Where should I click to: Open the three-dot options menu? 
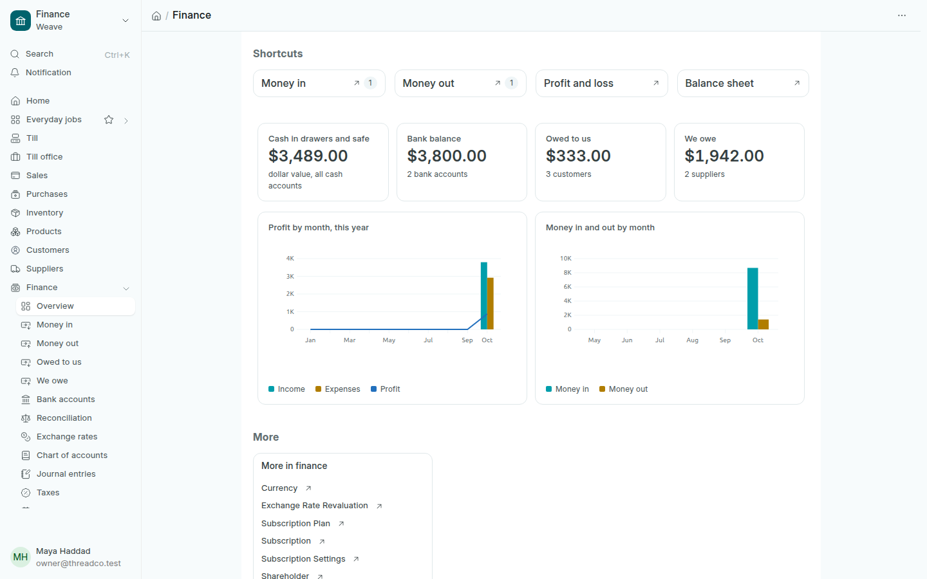tap(902, 15)
